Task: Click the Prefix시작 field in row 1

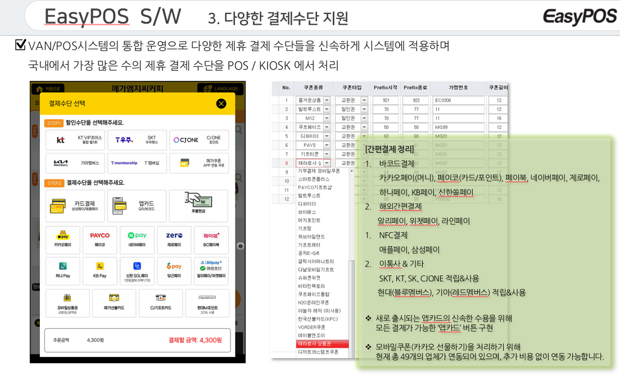Action: (386, 100)
